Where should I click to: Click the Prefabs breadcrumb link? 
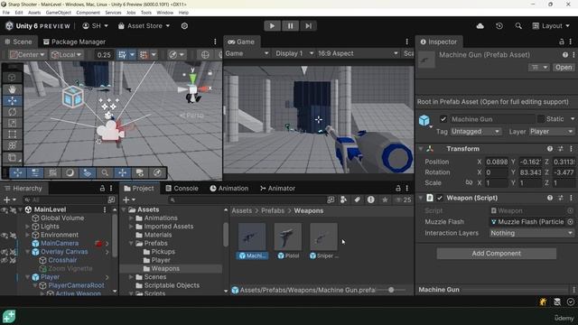click(273, 210)
